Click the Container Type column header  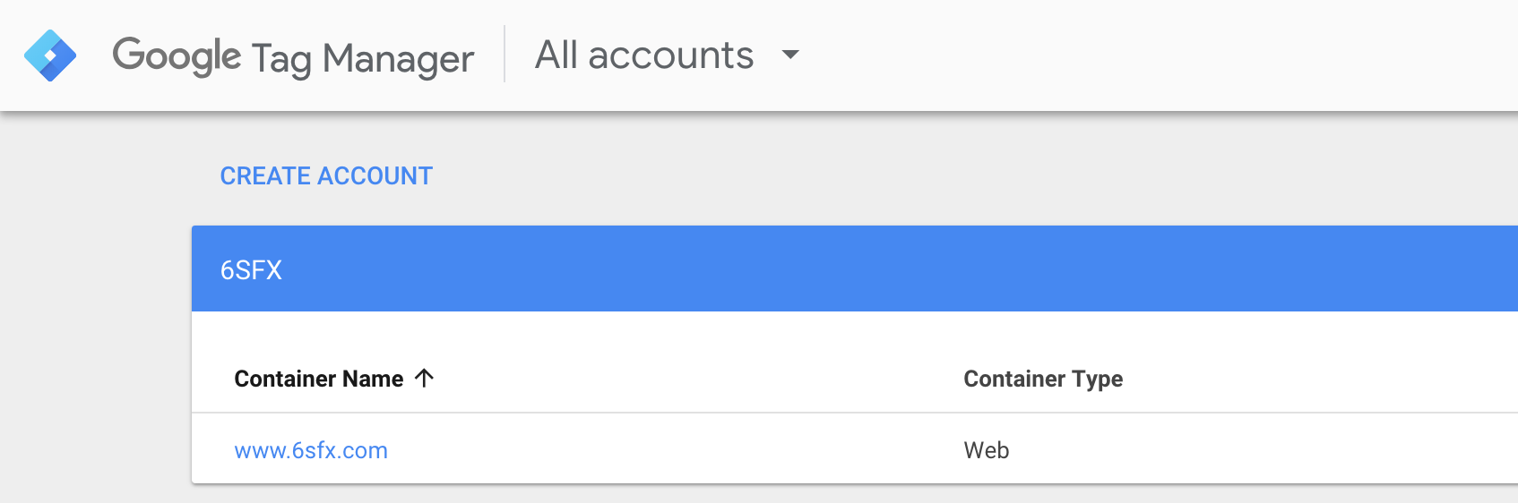pyautogui.click(x=1043, y=379)
